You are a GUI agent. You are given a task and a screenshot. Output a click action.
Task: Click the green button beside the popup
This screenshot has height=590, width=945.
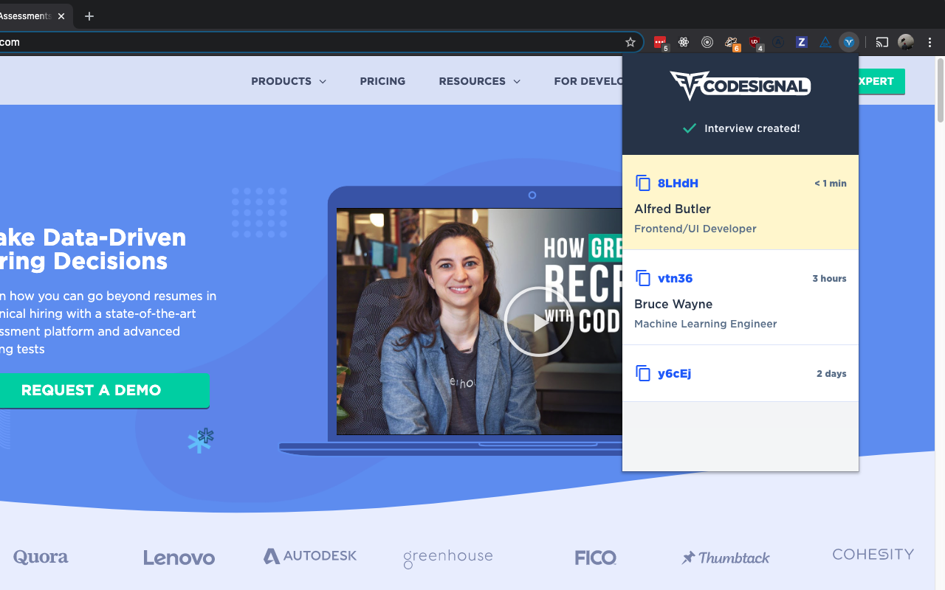pos(882,82)
